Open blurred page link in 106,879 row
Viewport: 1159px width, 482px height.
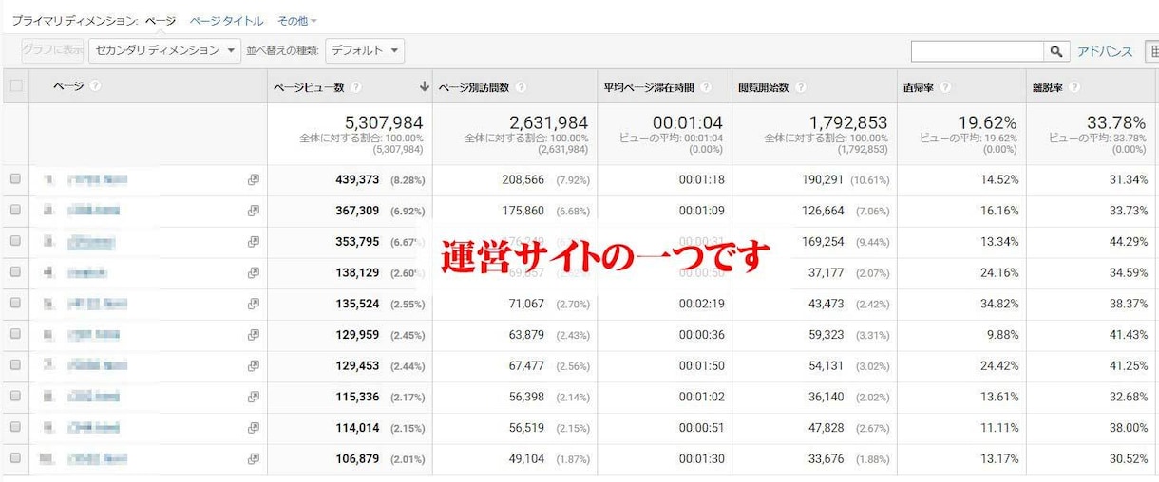(97, 458)
